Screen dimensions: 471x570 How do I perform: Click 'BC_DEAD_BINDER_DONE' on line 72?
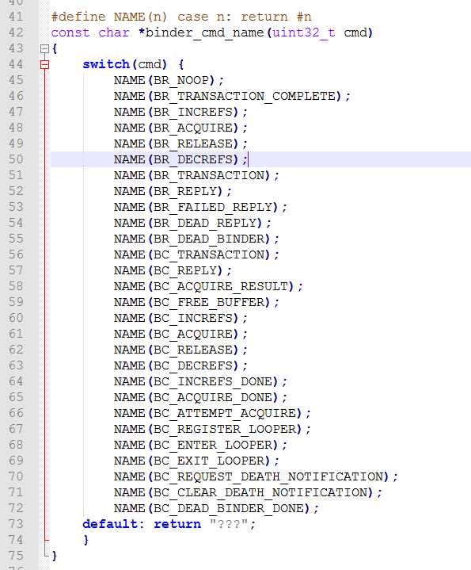[x=229, y=508]
